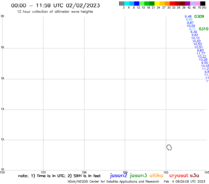Click the 10.51 wave height reading
209x184 pixels.
pos(199,47)
